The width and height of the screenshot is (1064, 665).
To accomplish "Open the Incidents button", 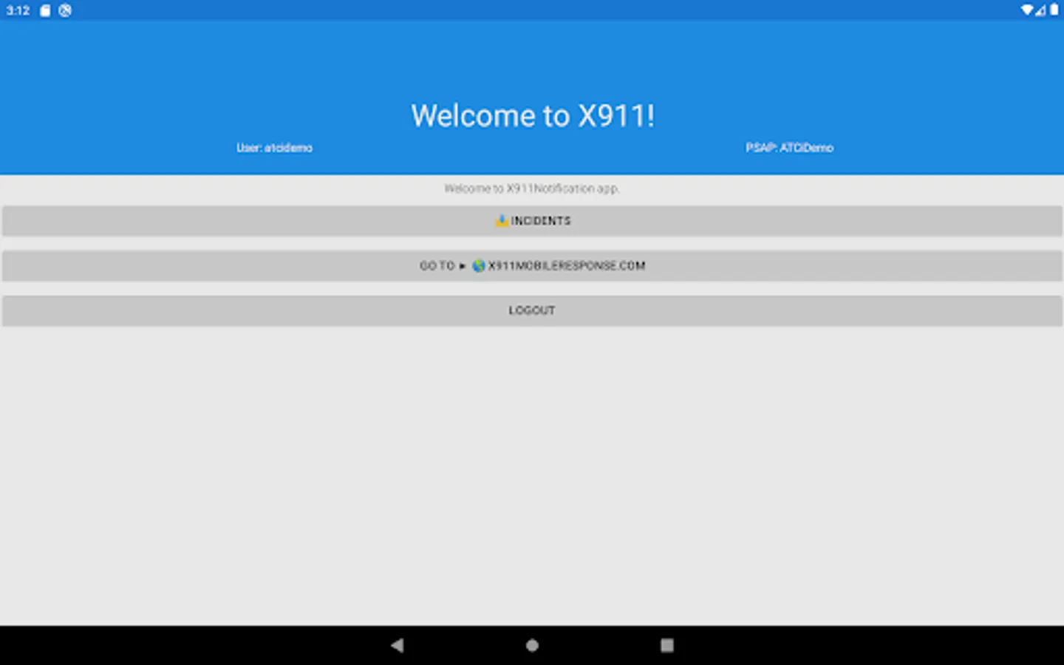I will (532, 221).
